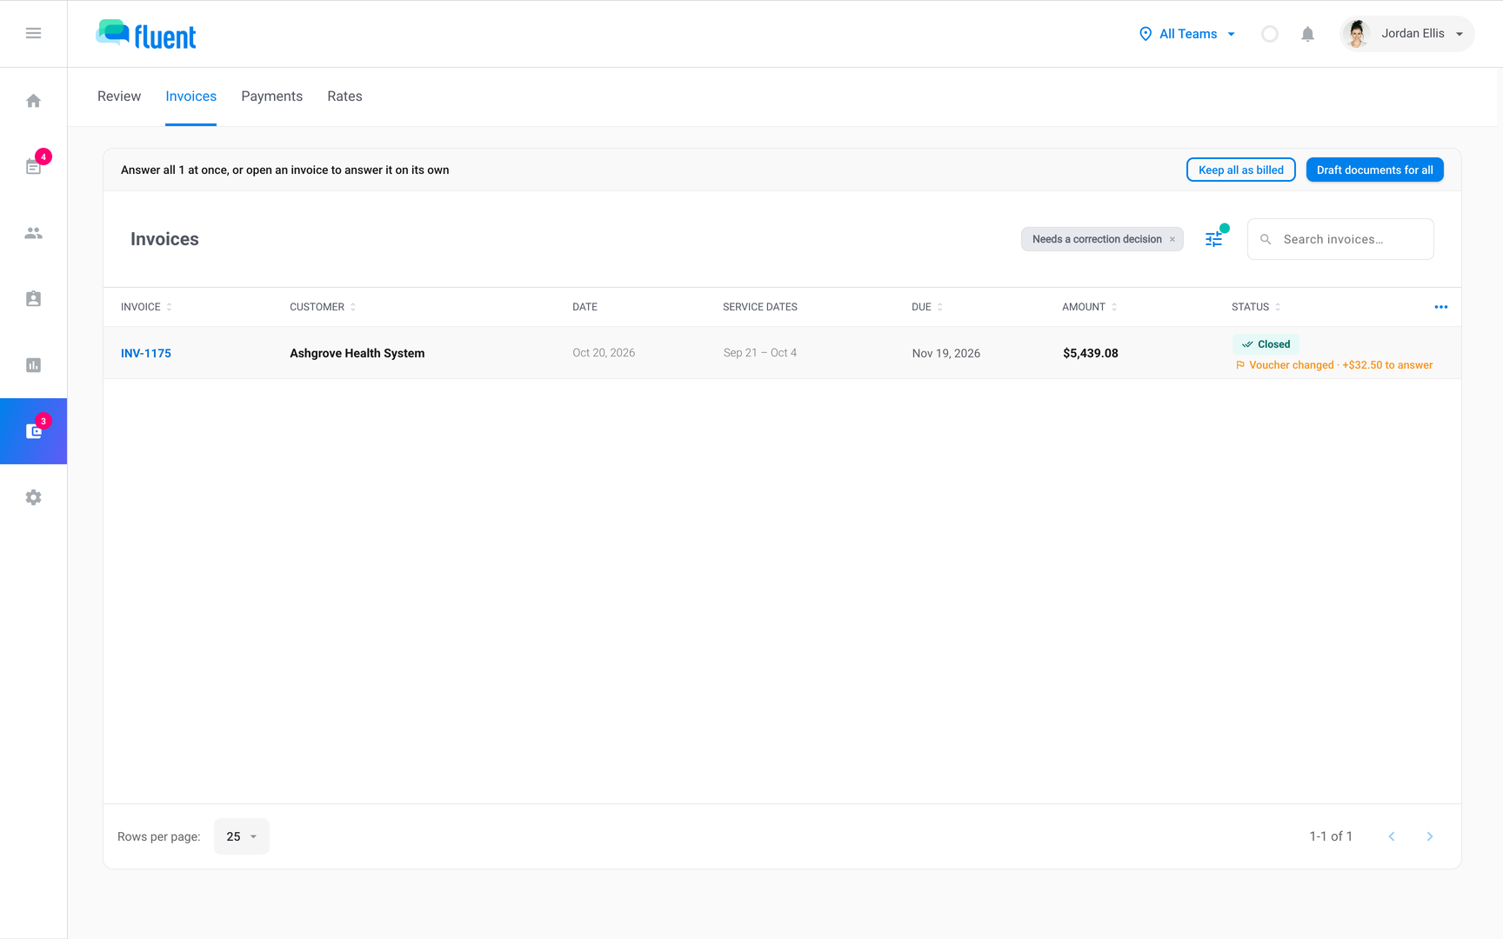
Task: Click the Oct 20, 2026 invoice date
Action: click(604, 353)
